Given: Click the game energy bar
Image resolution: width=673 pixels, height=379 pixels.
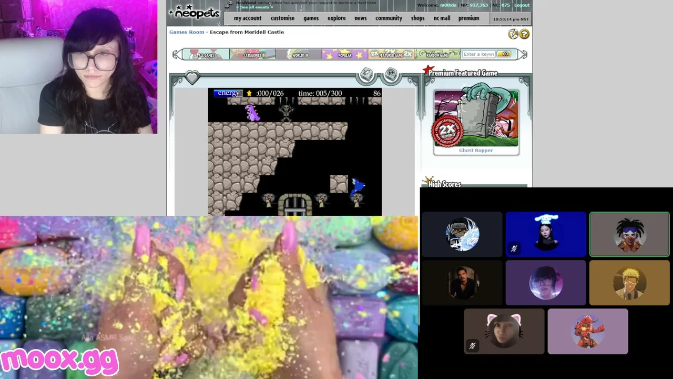Looking at the screenshot, I should (228, 93).
